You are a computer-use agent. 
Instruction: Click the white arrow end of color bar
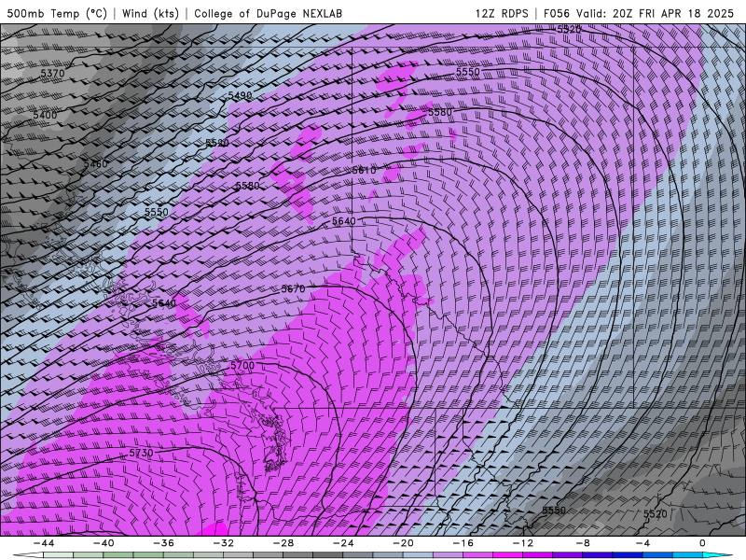pos(28,555)
